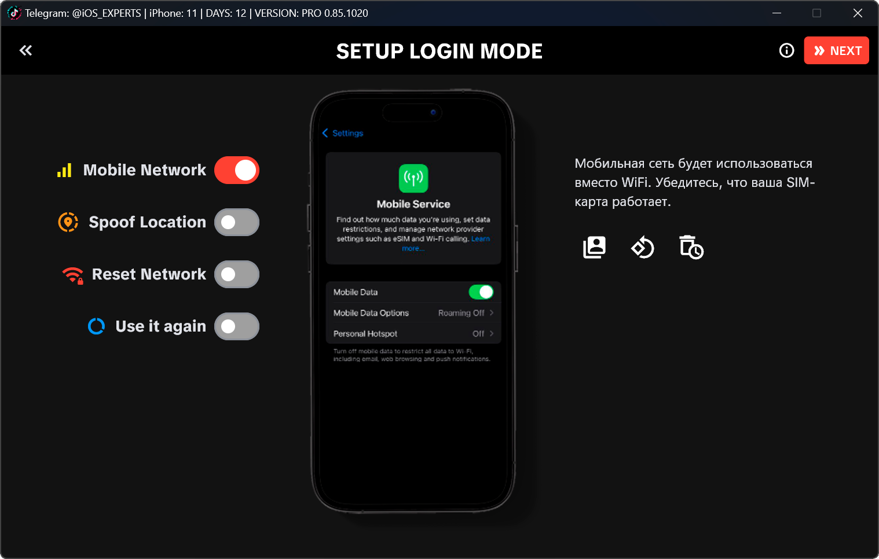Toggle the green Mobile Data switch
The image size is (879, 559).
(481, 292)
